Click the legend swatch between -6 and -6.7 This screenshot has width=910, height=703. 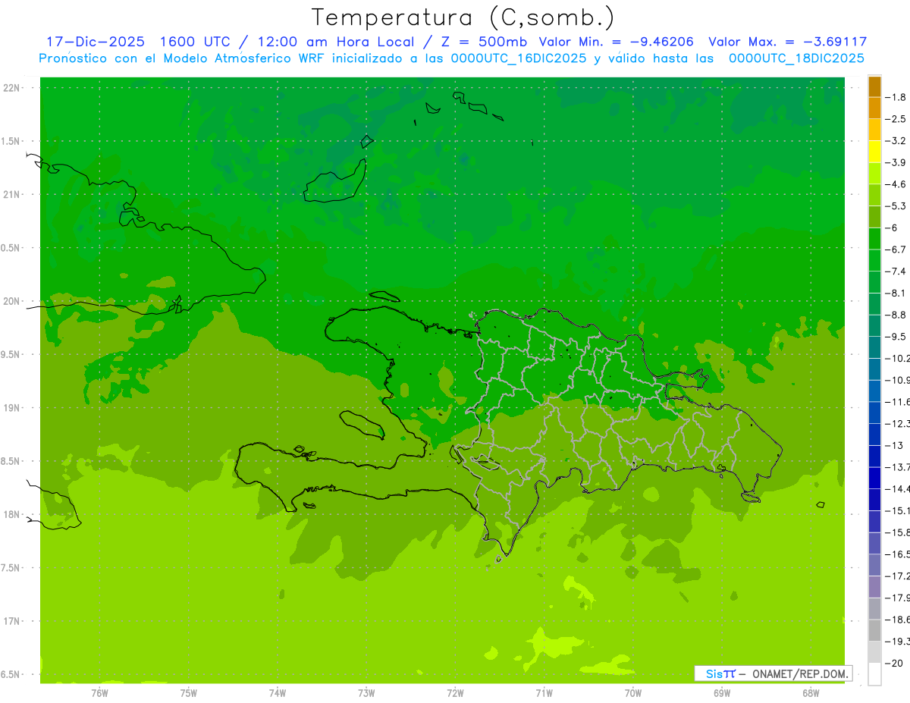(874, 239)
